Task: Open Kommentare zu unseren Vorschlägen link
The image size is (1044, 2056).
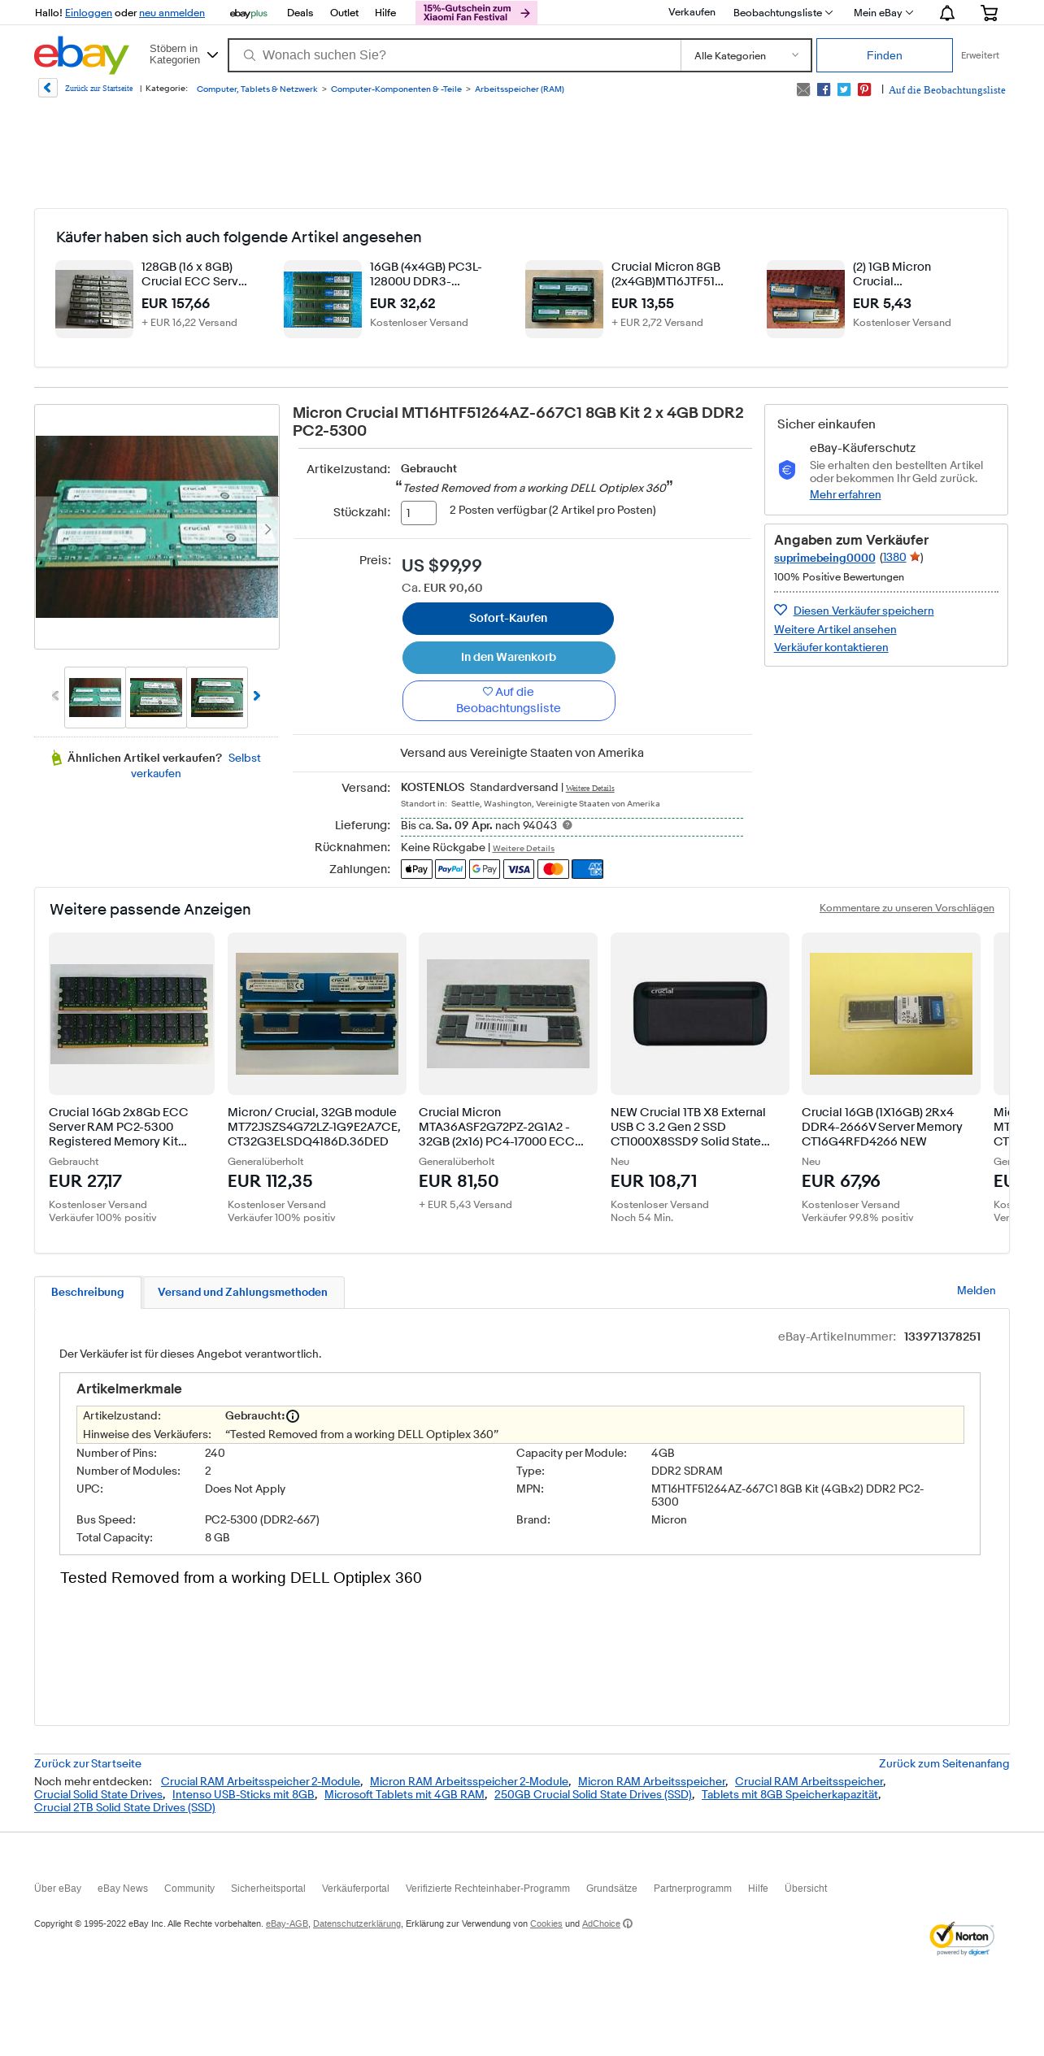Action: coord(907,908)
